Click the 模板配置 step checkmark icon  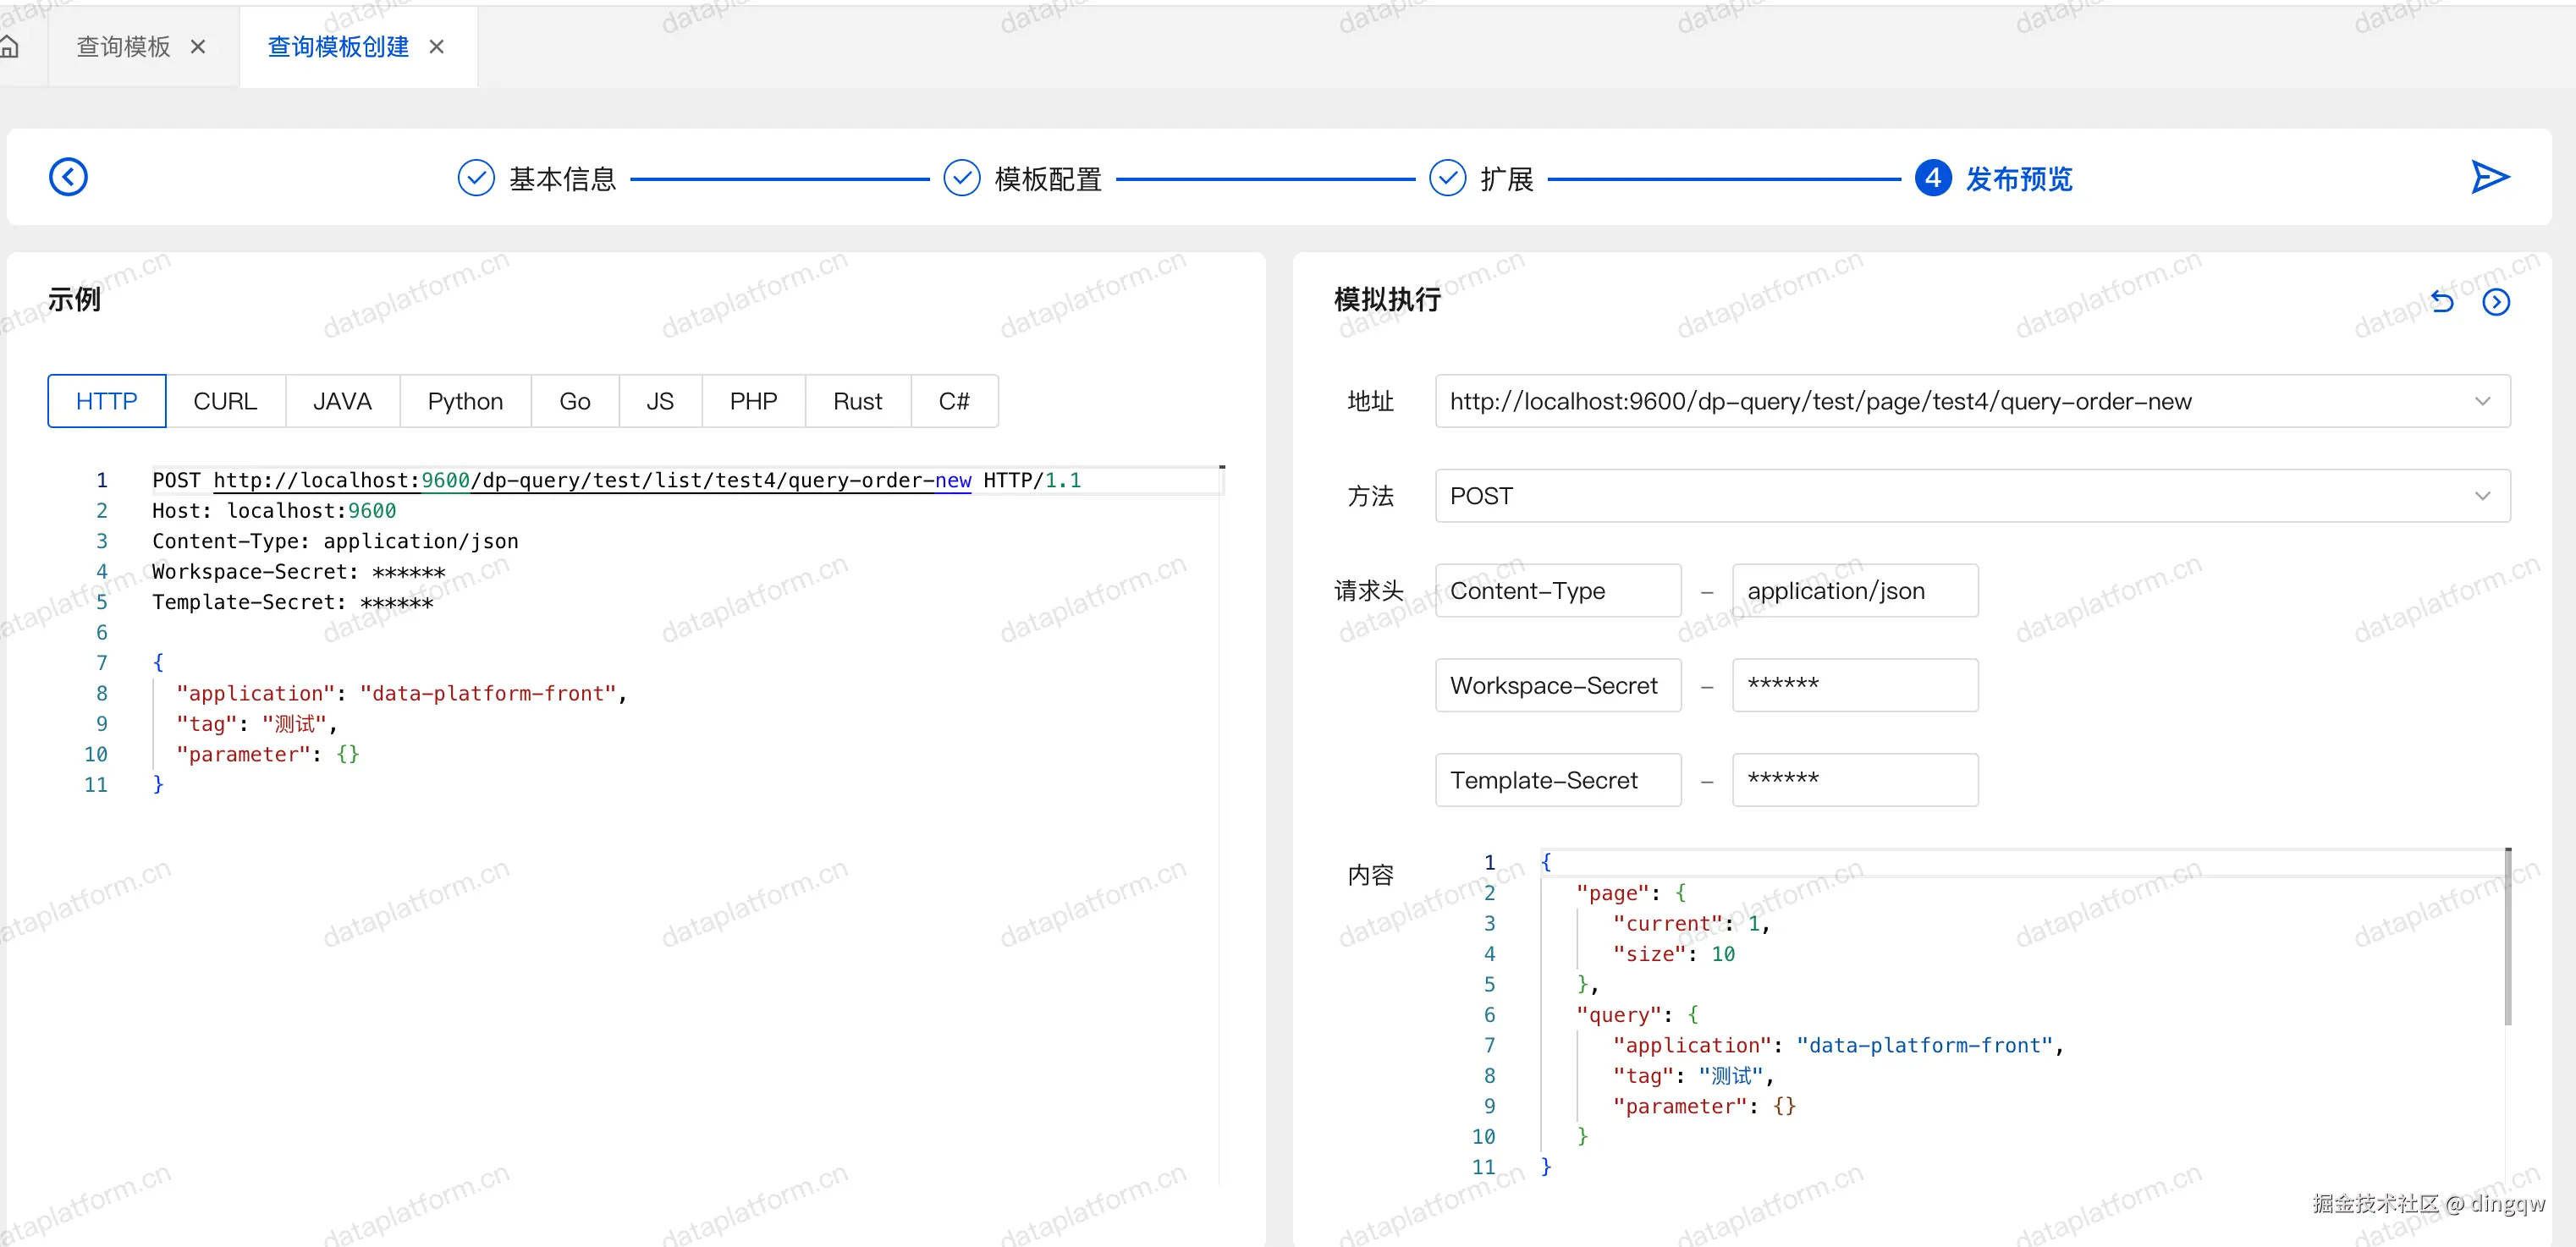pyautogui.click(x=961, y=178)
